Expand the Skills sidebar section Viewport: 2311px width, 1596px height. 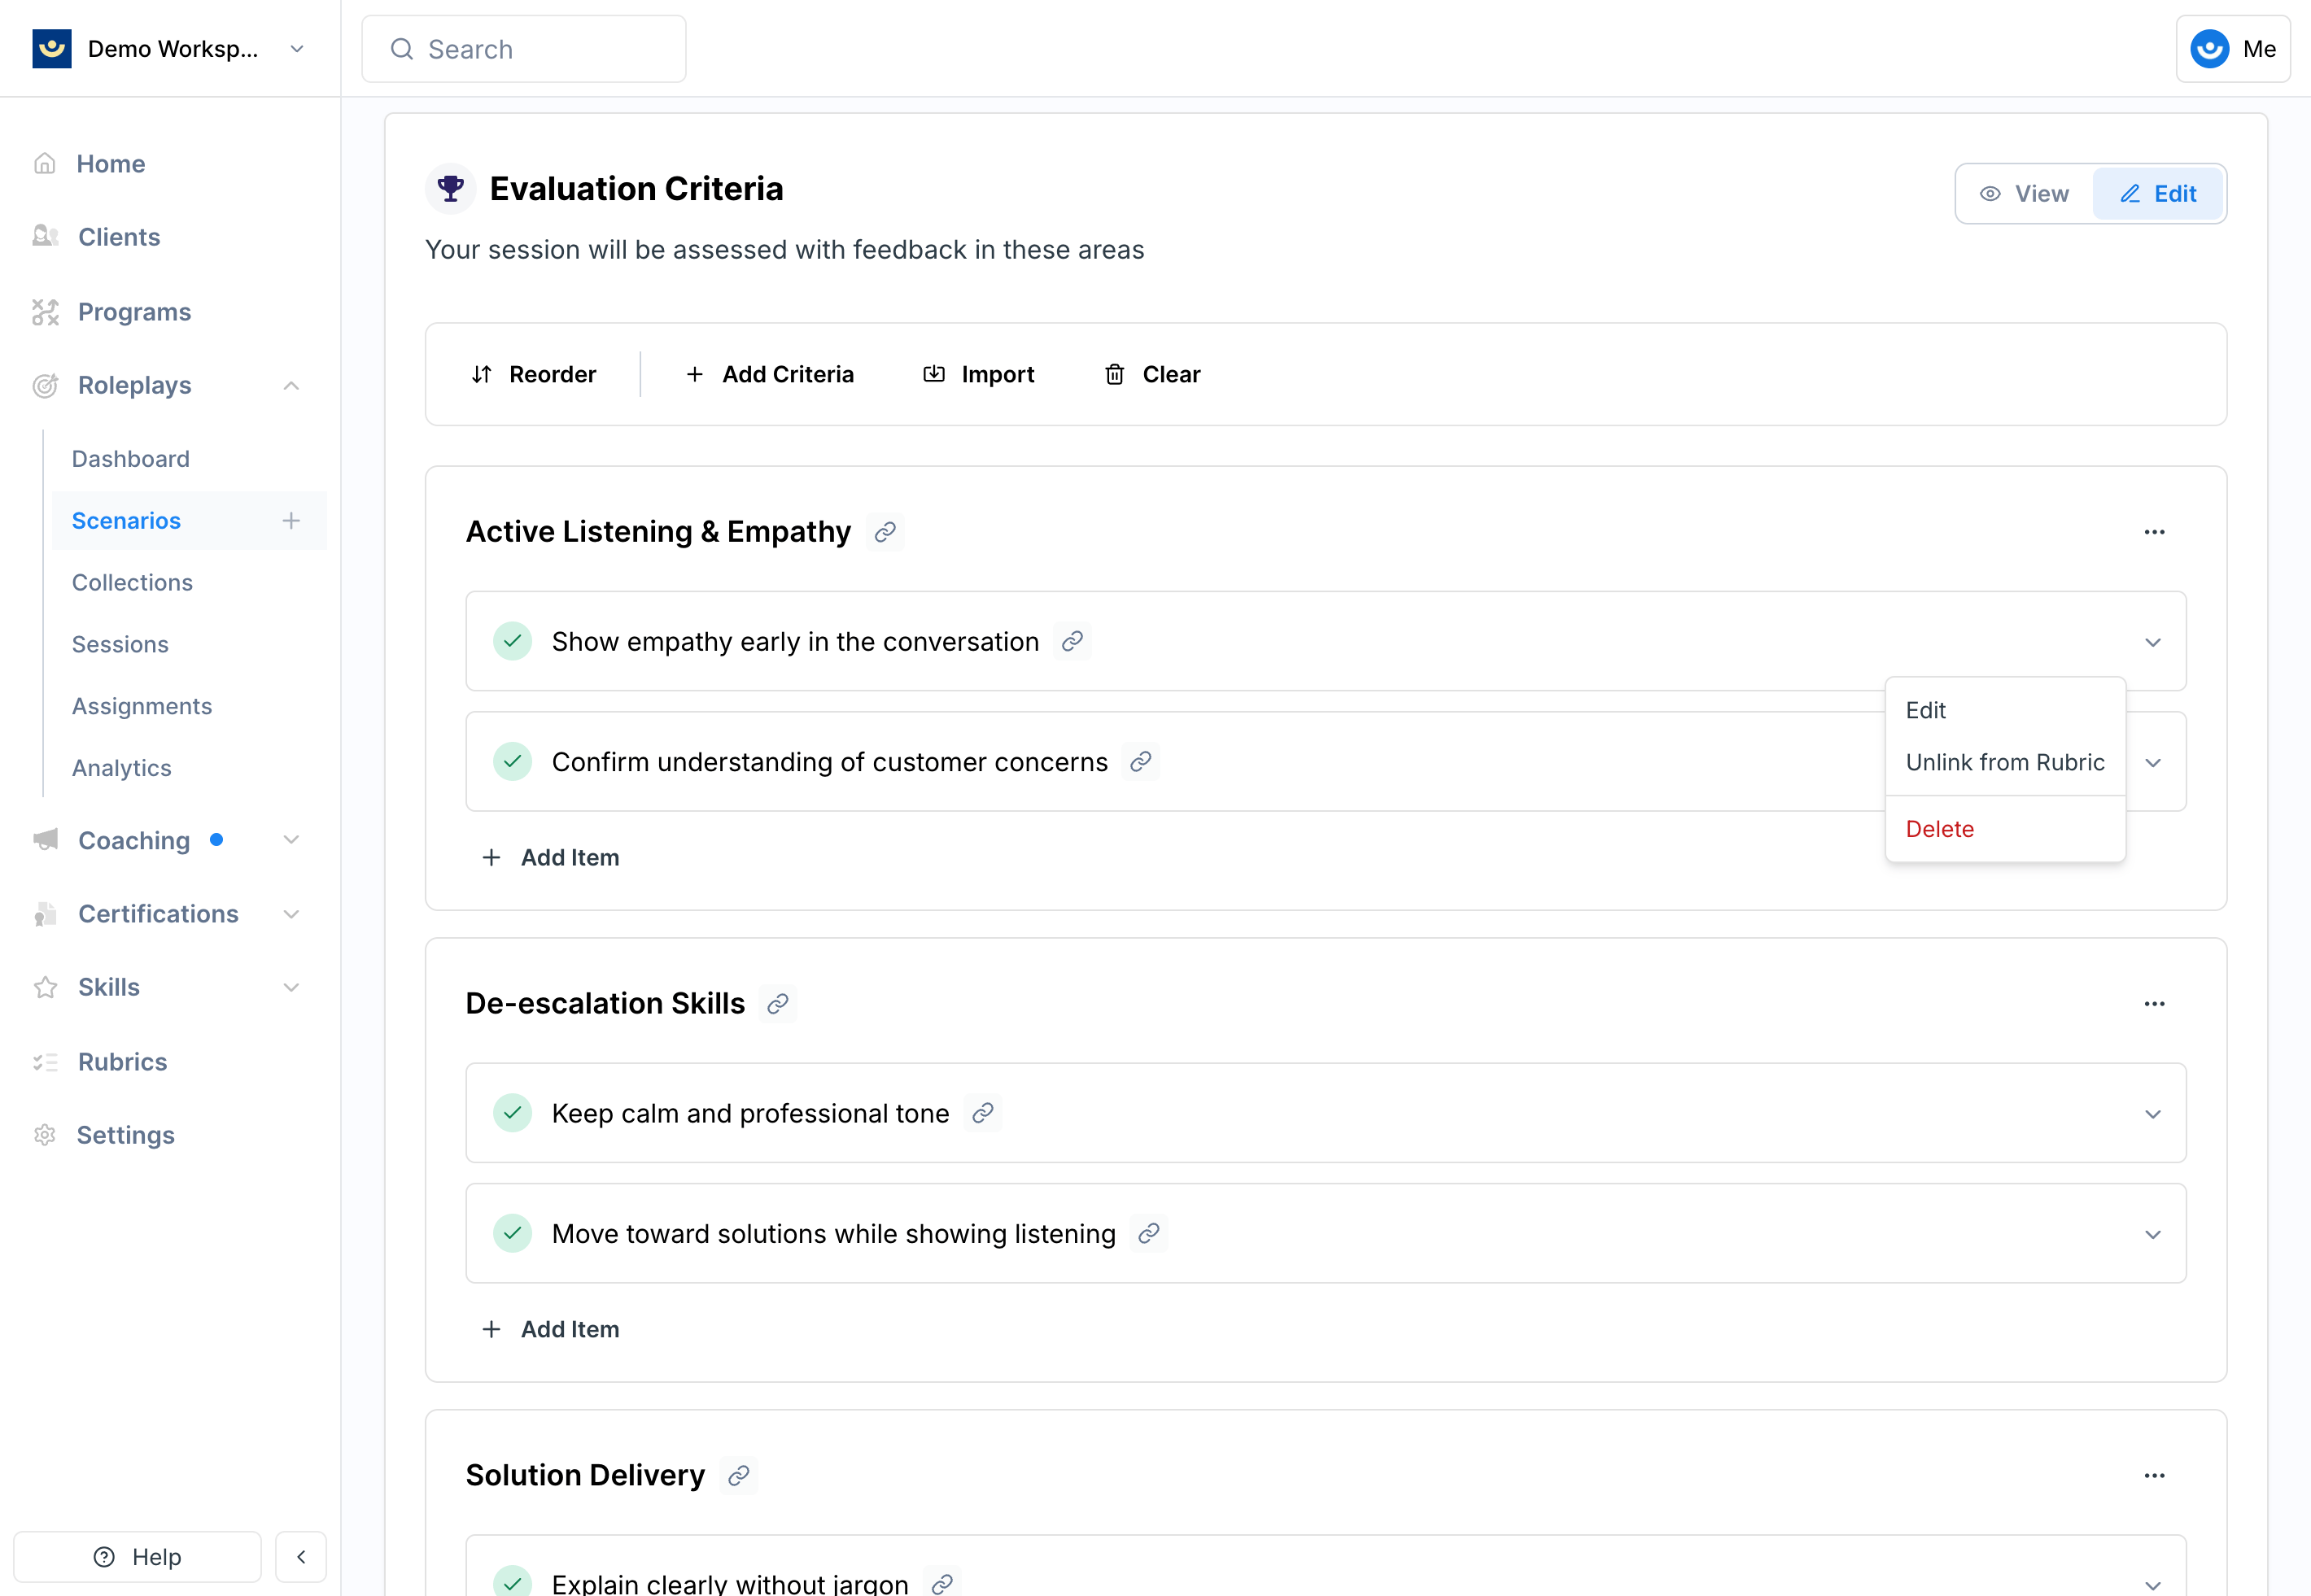[x=291, y=988]
